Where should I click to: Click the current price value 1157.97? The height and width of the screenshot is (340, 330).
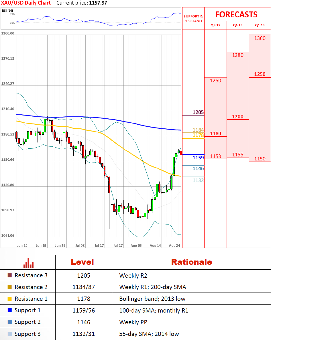click(x=98, y=3)
